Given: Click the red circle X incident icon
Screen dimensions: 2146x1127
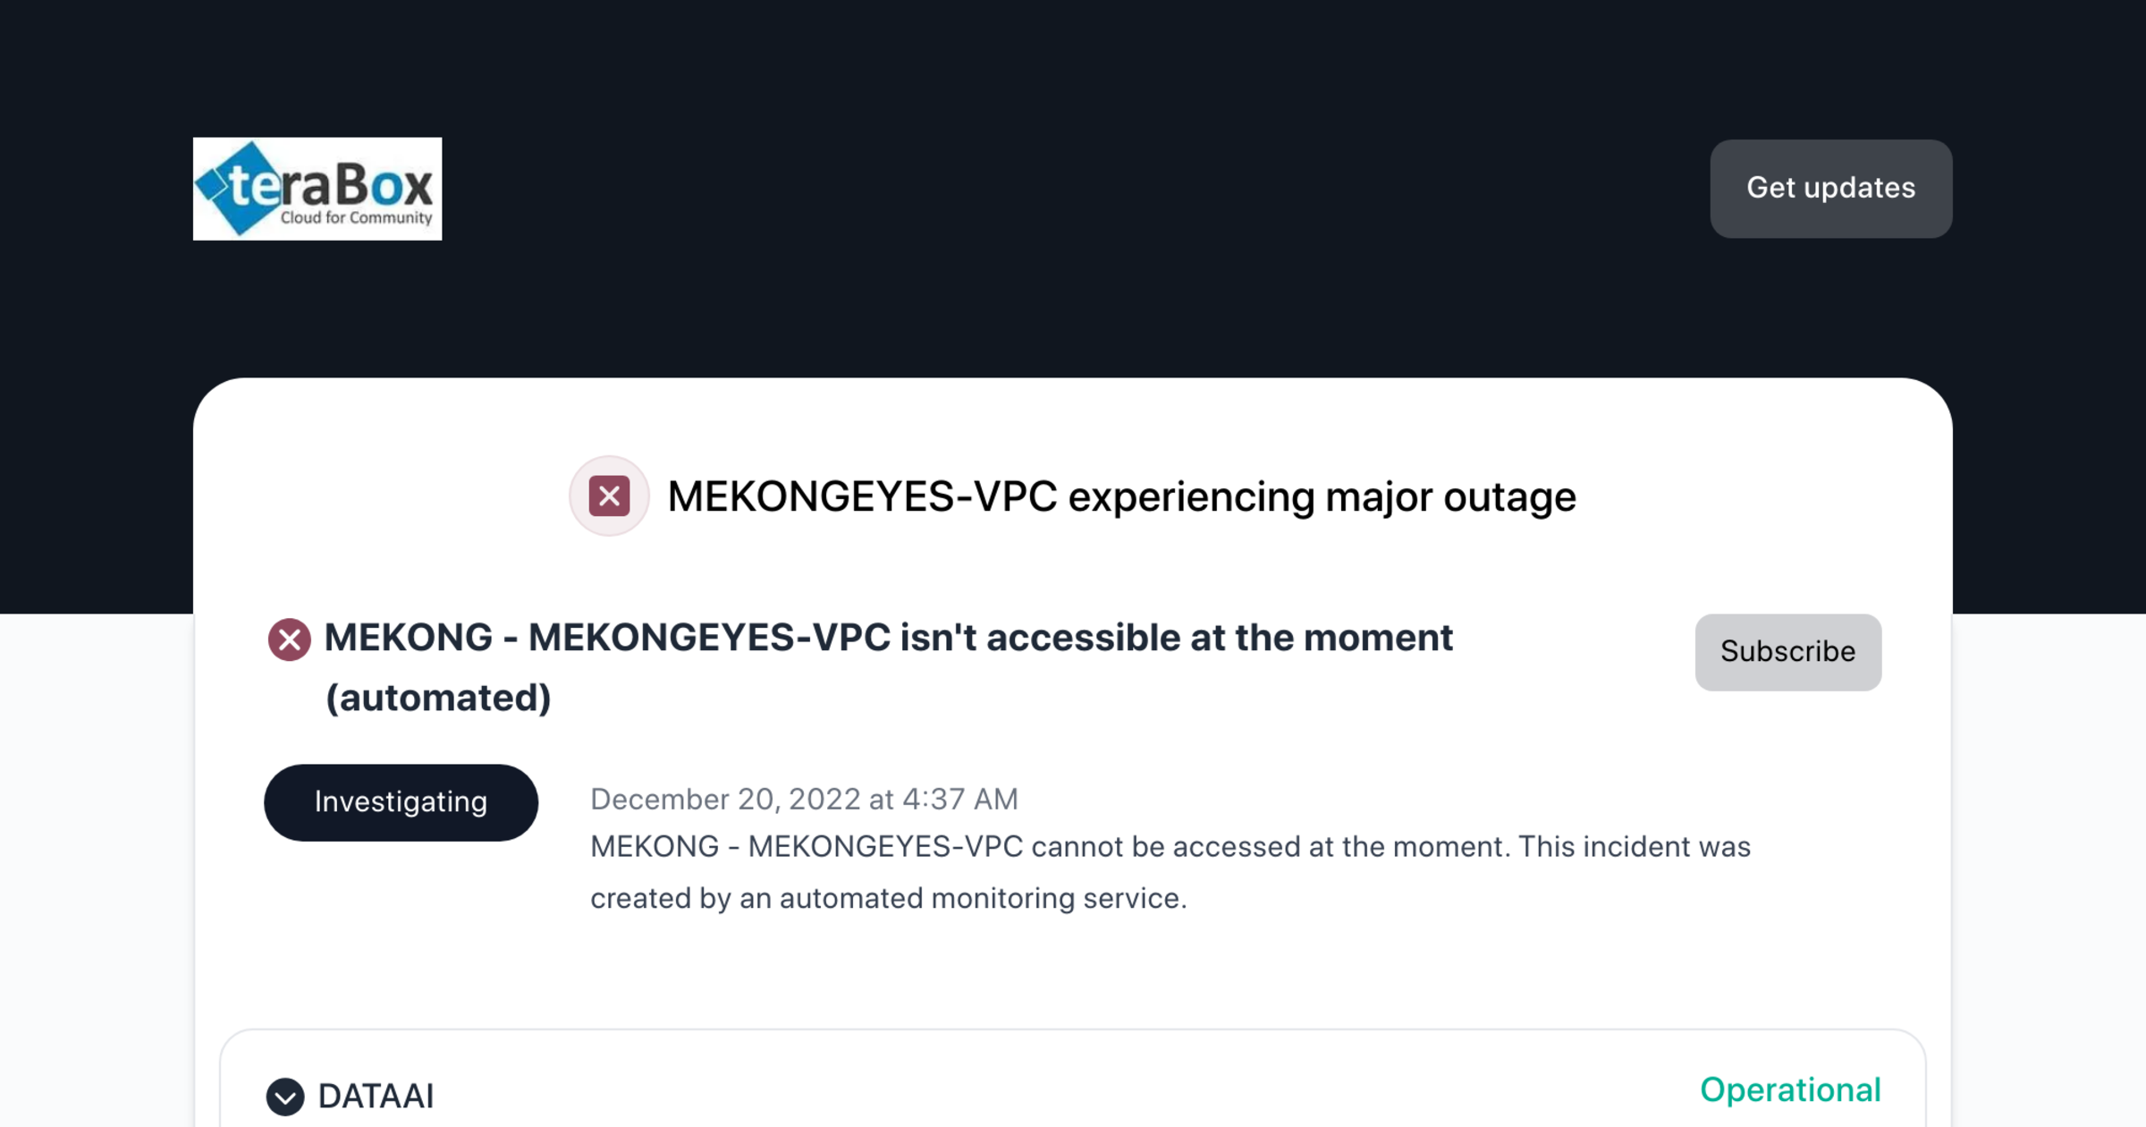Looking at the screenshot, I should [289, 640].
